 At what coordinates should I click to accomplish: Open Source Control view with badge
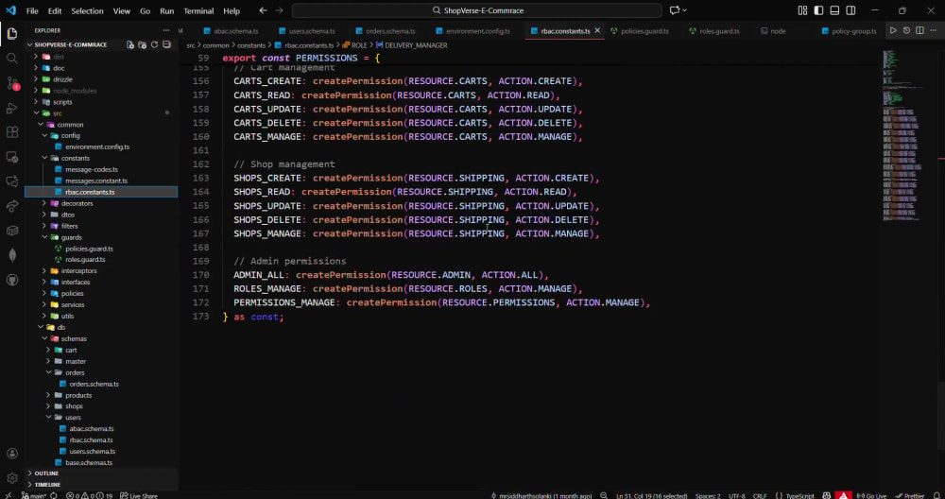coord(11,83)
